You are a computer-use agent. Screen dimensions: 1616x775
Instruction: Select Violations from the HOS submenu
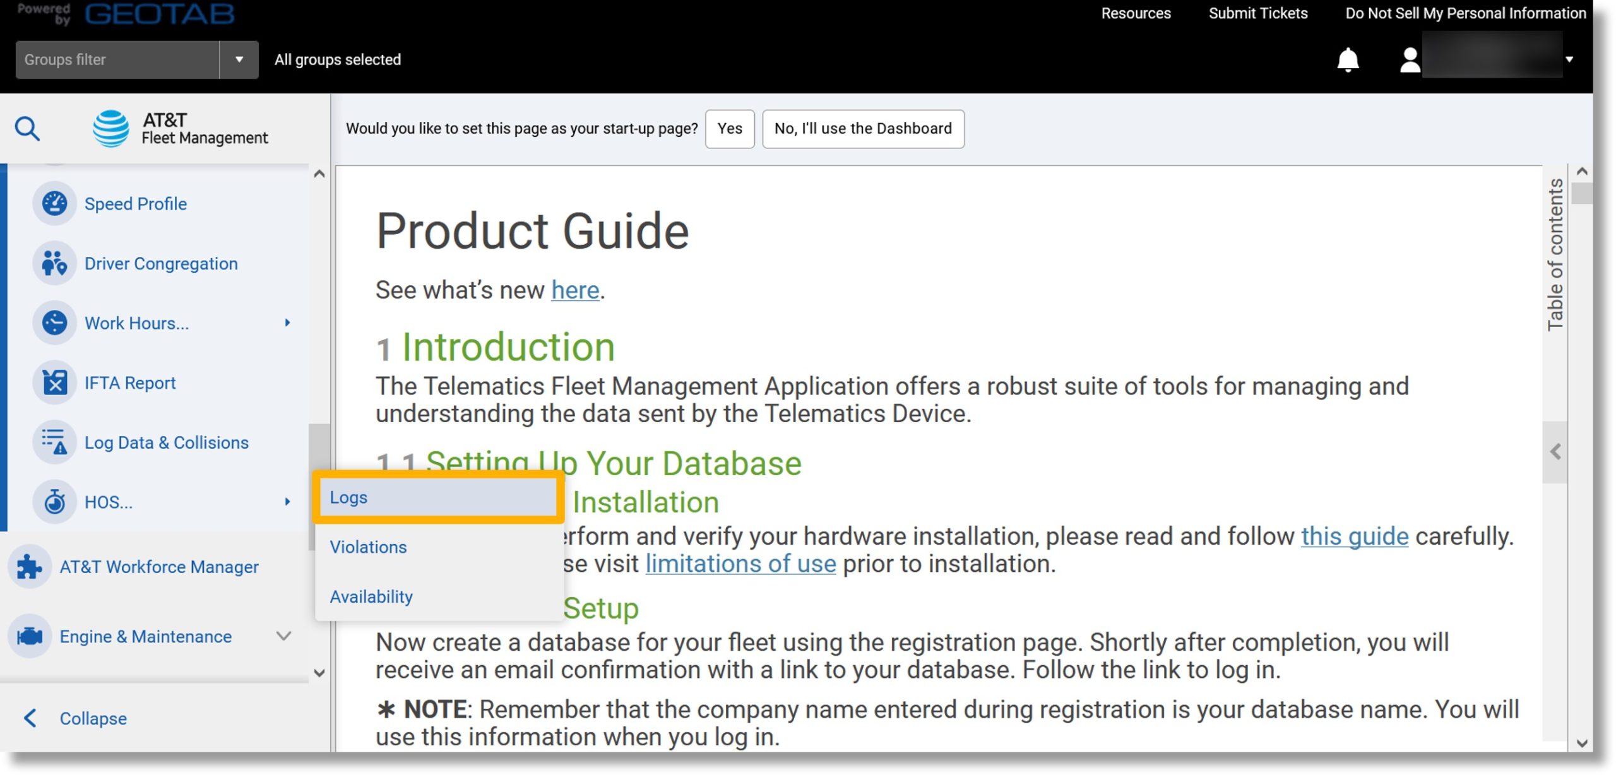click(x=368, y=546)
